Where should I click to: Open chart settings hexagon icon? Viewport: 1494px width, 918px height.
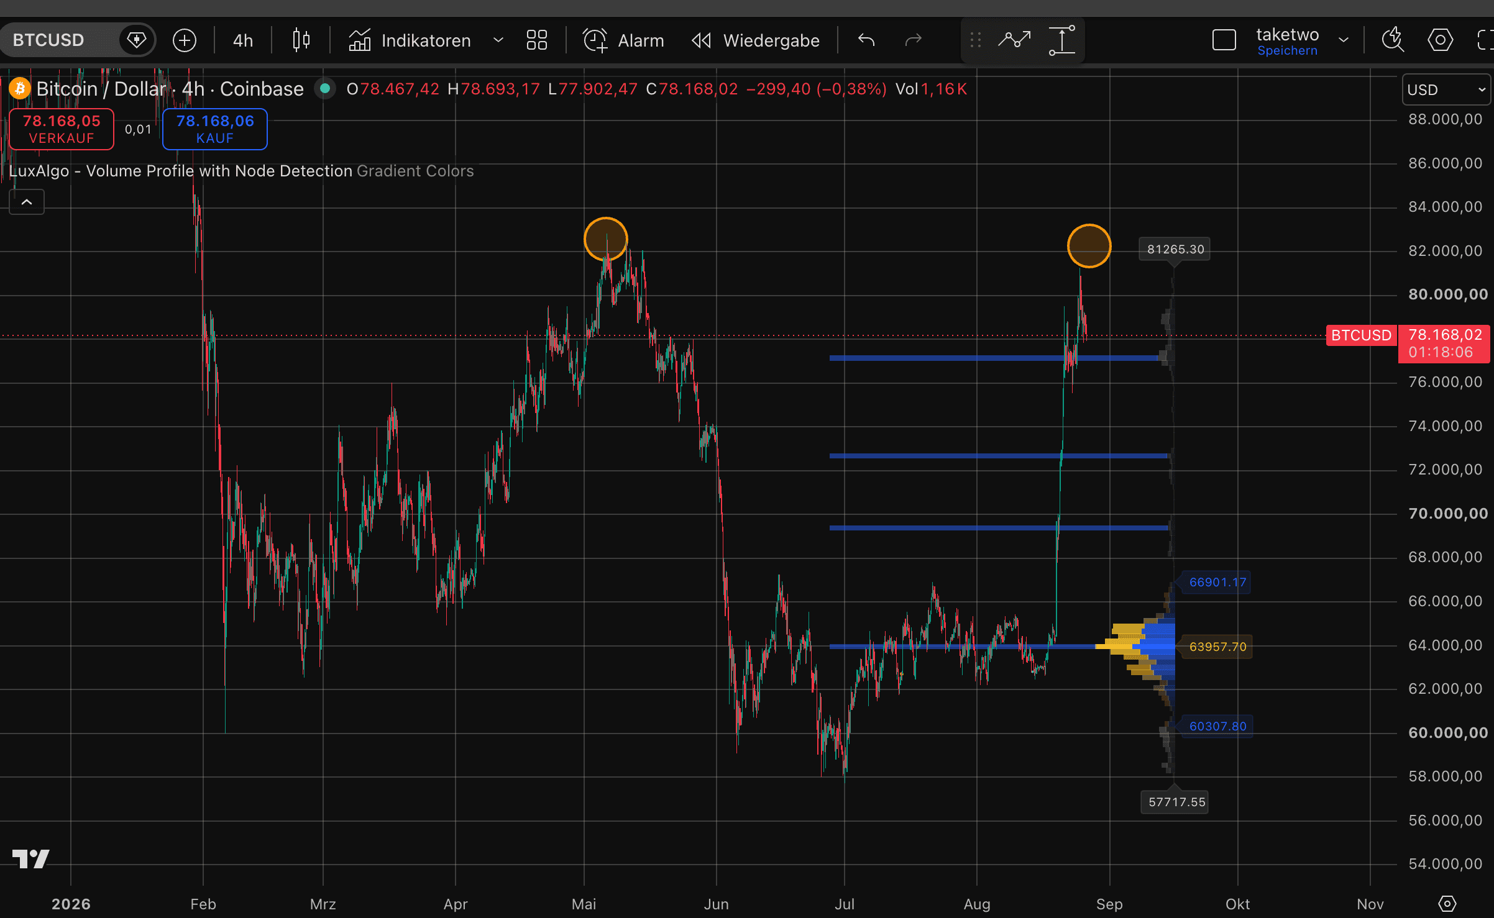click(x=1441, y=40)
